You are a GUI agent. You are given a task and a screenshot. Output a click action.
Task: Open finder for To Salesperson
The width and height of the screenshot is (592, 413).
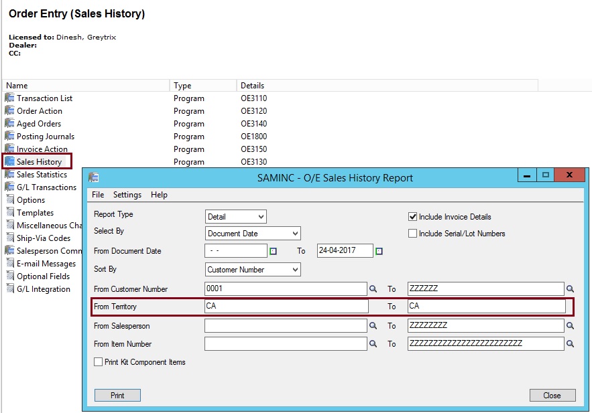pos(570,325)
